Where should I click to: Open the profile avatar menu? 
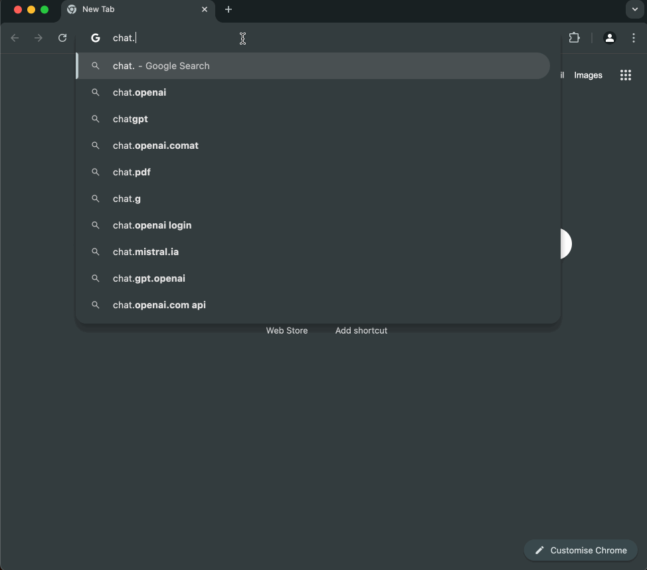609,38
